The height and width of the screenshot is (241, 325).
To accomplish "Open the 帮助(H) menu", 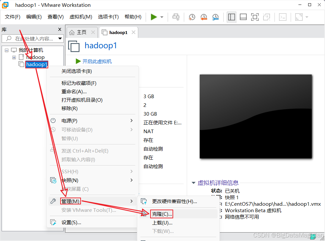I will point(133,17).
